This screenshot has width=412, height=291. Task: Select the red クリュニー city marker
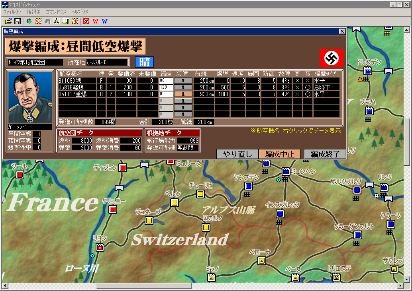[113, 210]
